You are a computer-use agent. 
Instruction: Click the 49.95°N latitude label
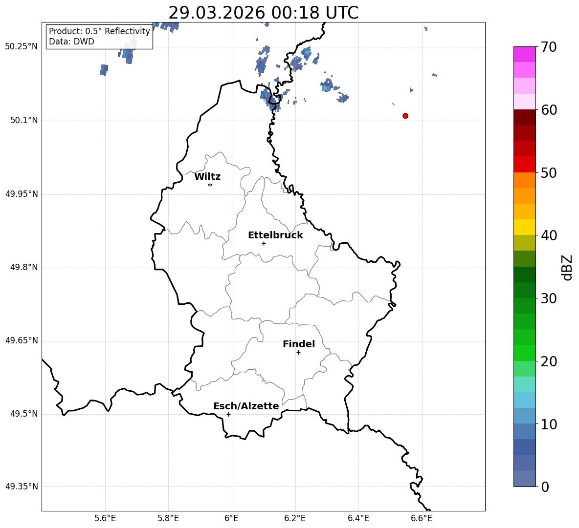tap(22, 194)
